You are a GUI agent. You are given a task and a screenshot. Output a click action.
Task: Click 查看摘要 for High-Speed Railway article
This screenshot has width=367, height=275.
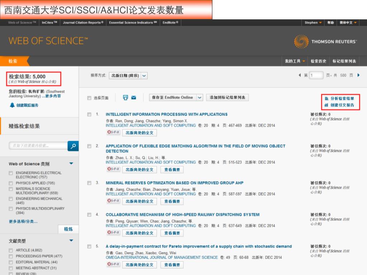172,233
